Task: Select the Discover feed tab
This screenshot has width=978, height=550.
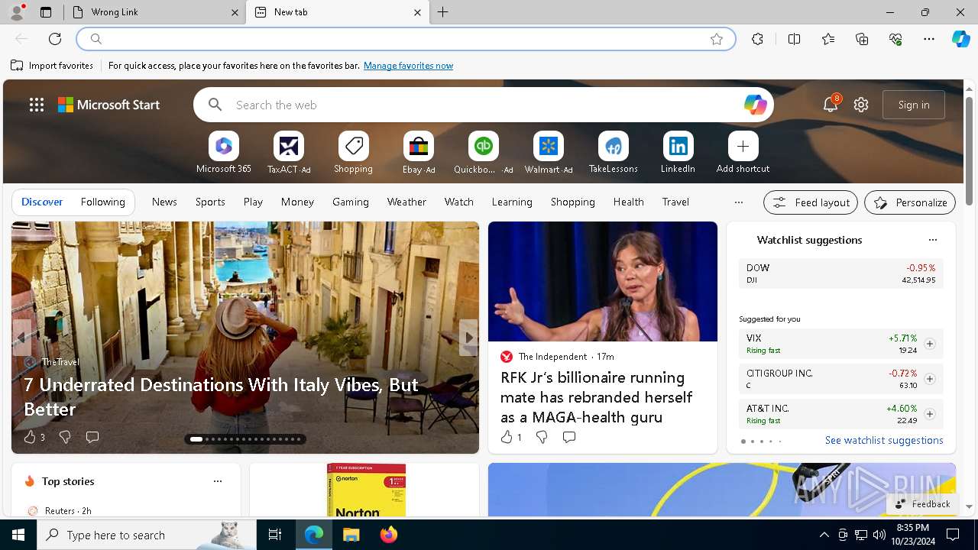Action: pos(42,202)
